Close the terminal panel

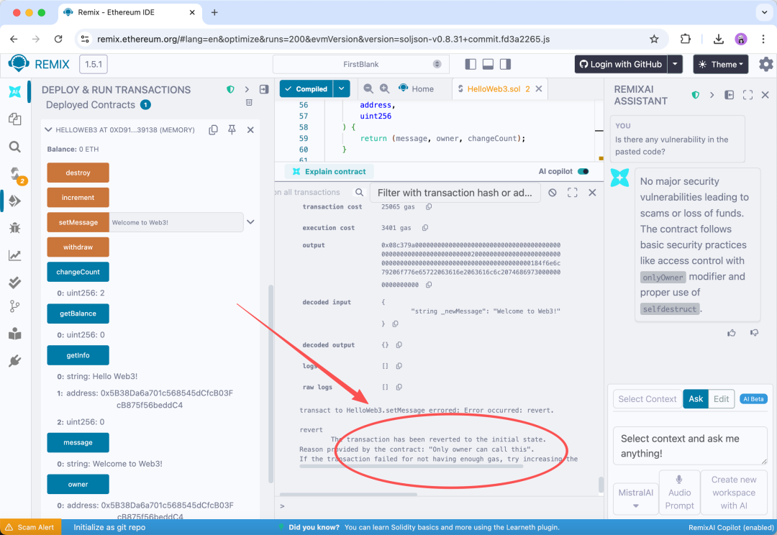592,193
